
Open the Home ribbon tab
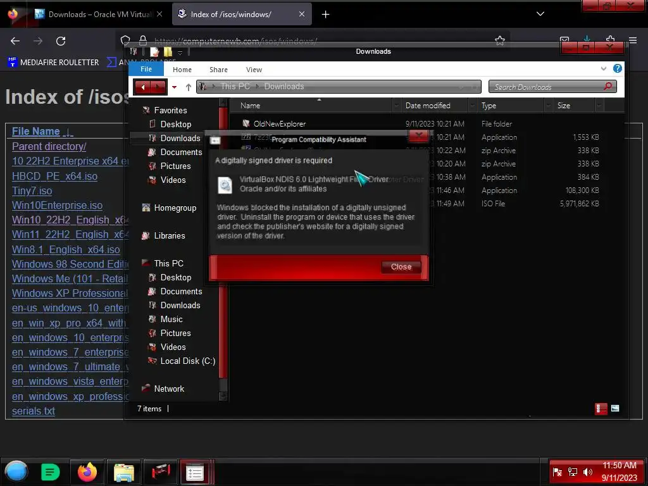[x=182, y=70]
